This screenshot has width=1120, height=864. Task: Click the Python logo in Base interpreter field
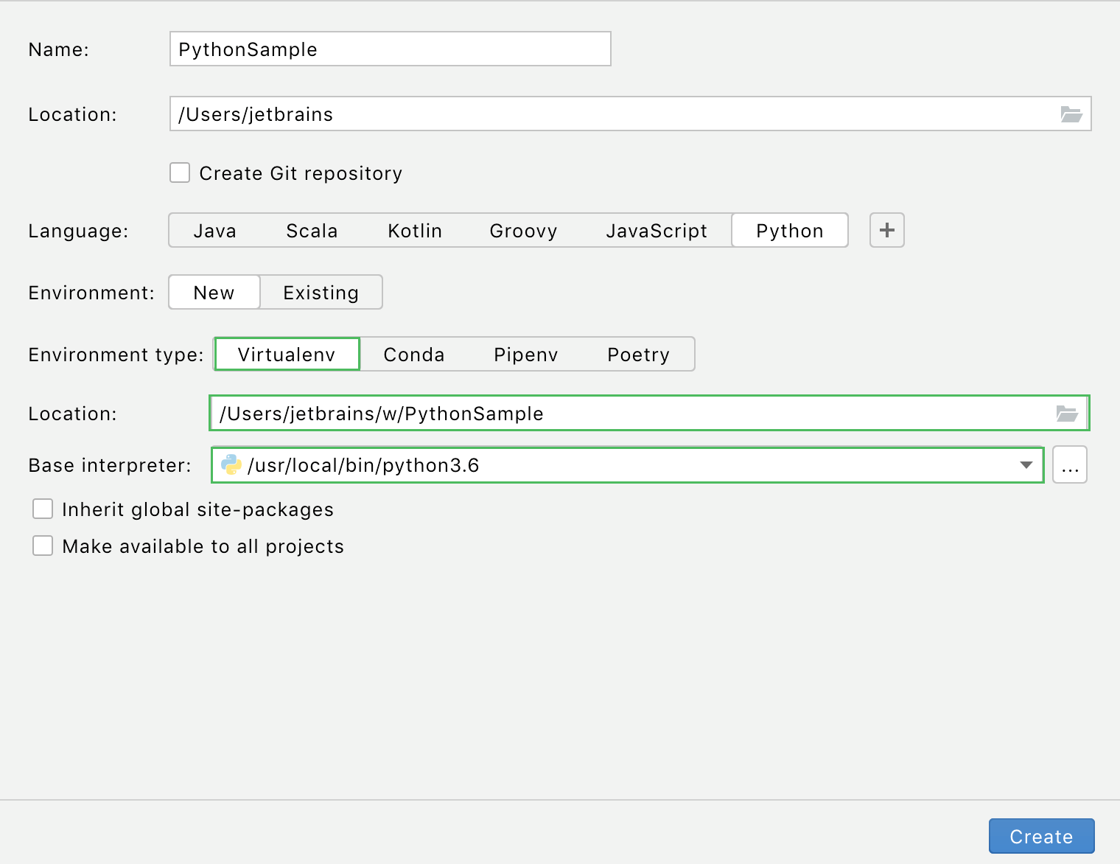click(231, 464)
